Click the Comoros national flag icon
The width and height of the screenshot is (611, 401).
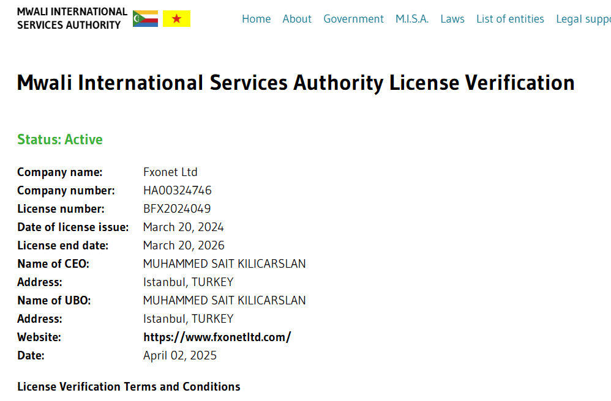(145, 19)
